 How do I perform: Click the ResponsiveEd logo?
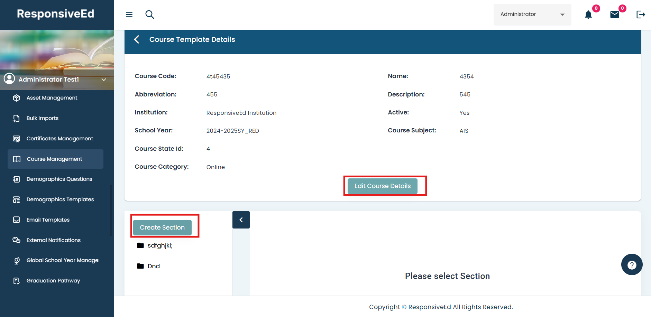[56, 14]
